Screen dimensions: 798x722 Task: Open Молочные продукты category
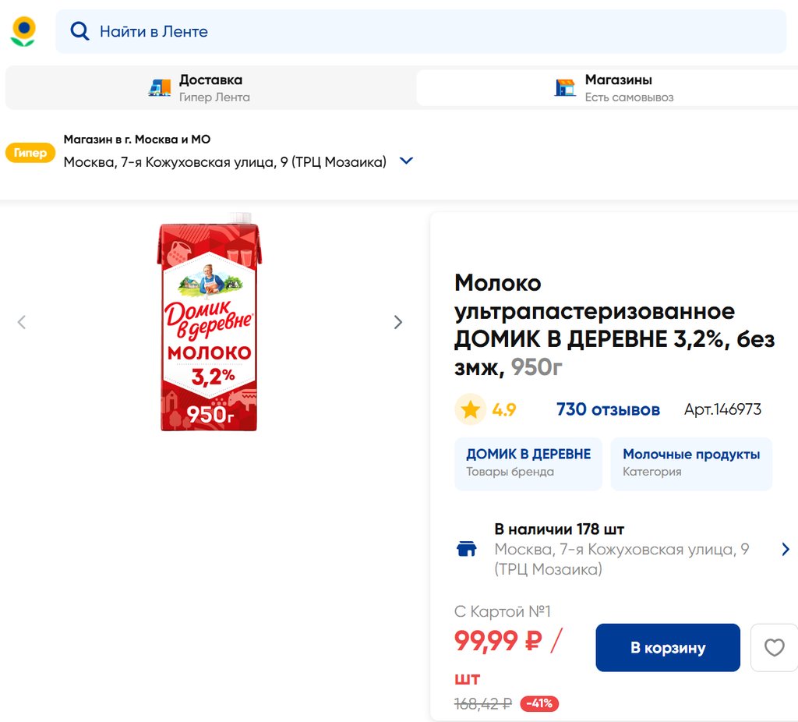pyautogui.click(x=691, y=462)
